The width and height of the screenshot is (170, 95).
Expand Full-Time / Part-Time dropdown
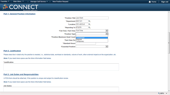click(x=107, y=31)
